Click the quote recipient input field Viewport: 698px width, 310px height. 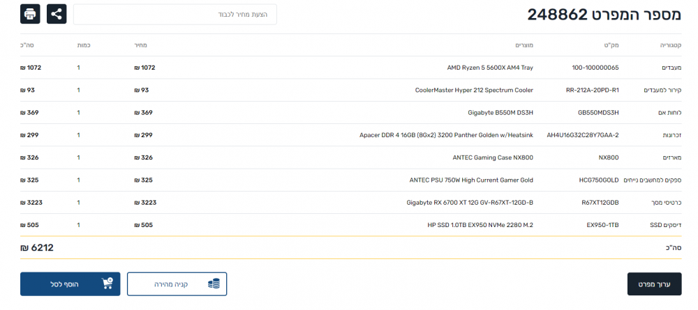(x=175, y=15)
